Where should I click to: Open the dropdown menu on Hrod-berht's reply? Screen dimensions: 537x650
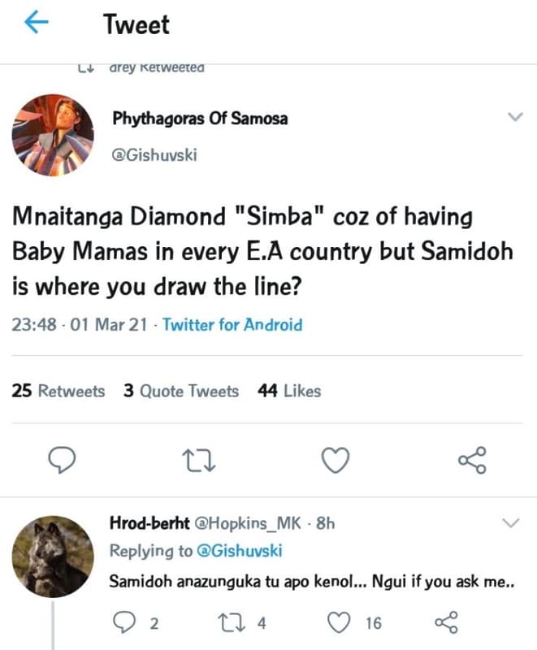click(x=510, y=523)
